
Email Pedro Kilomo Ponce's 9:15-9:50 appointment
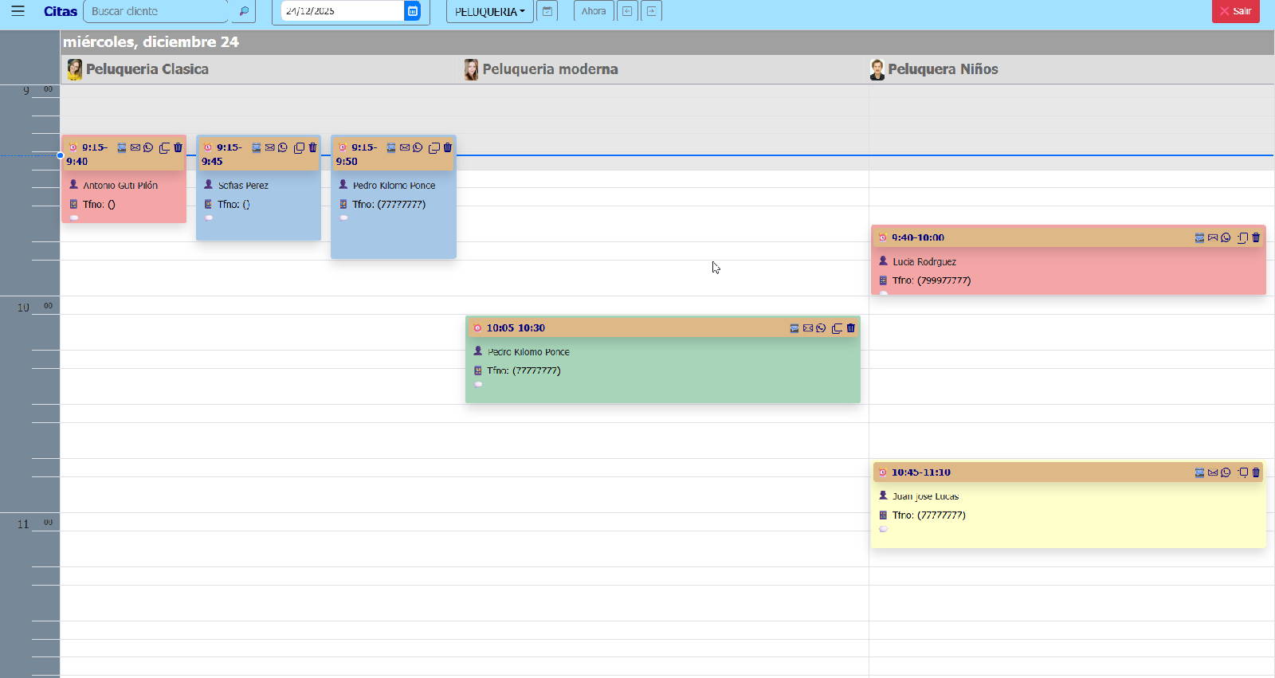tap(405, 147)
